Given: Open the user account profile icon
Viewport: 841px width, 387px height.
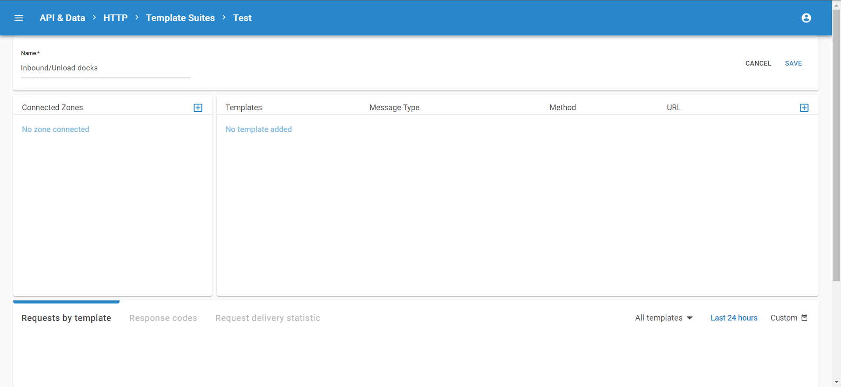Looking at the screenshot, I should point(806,18).
